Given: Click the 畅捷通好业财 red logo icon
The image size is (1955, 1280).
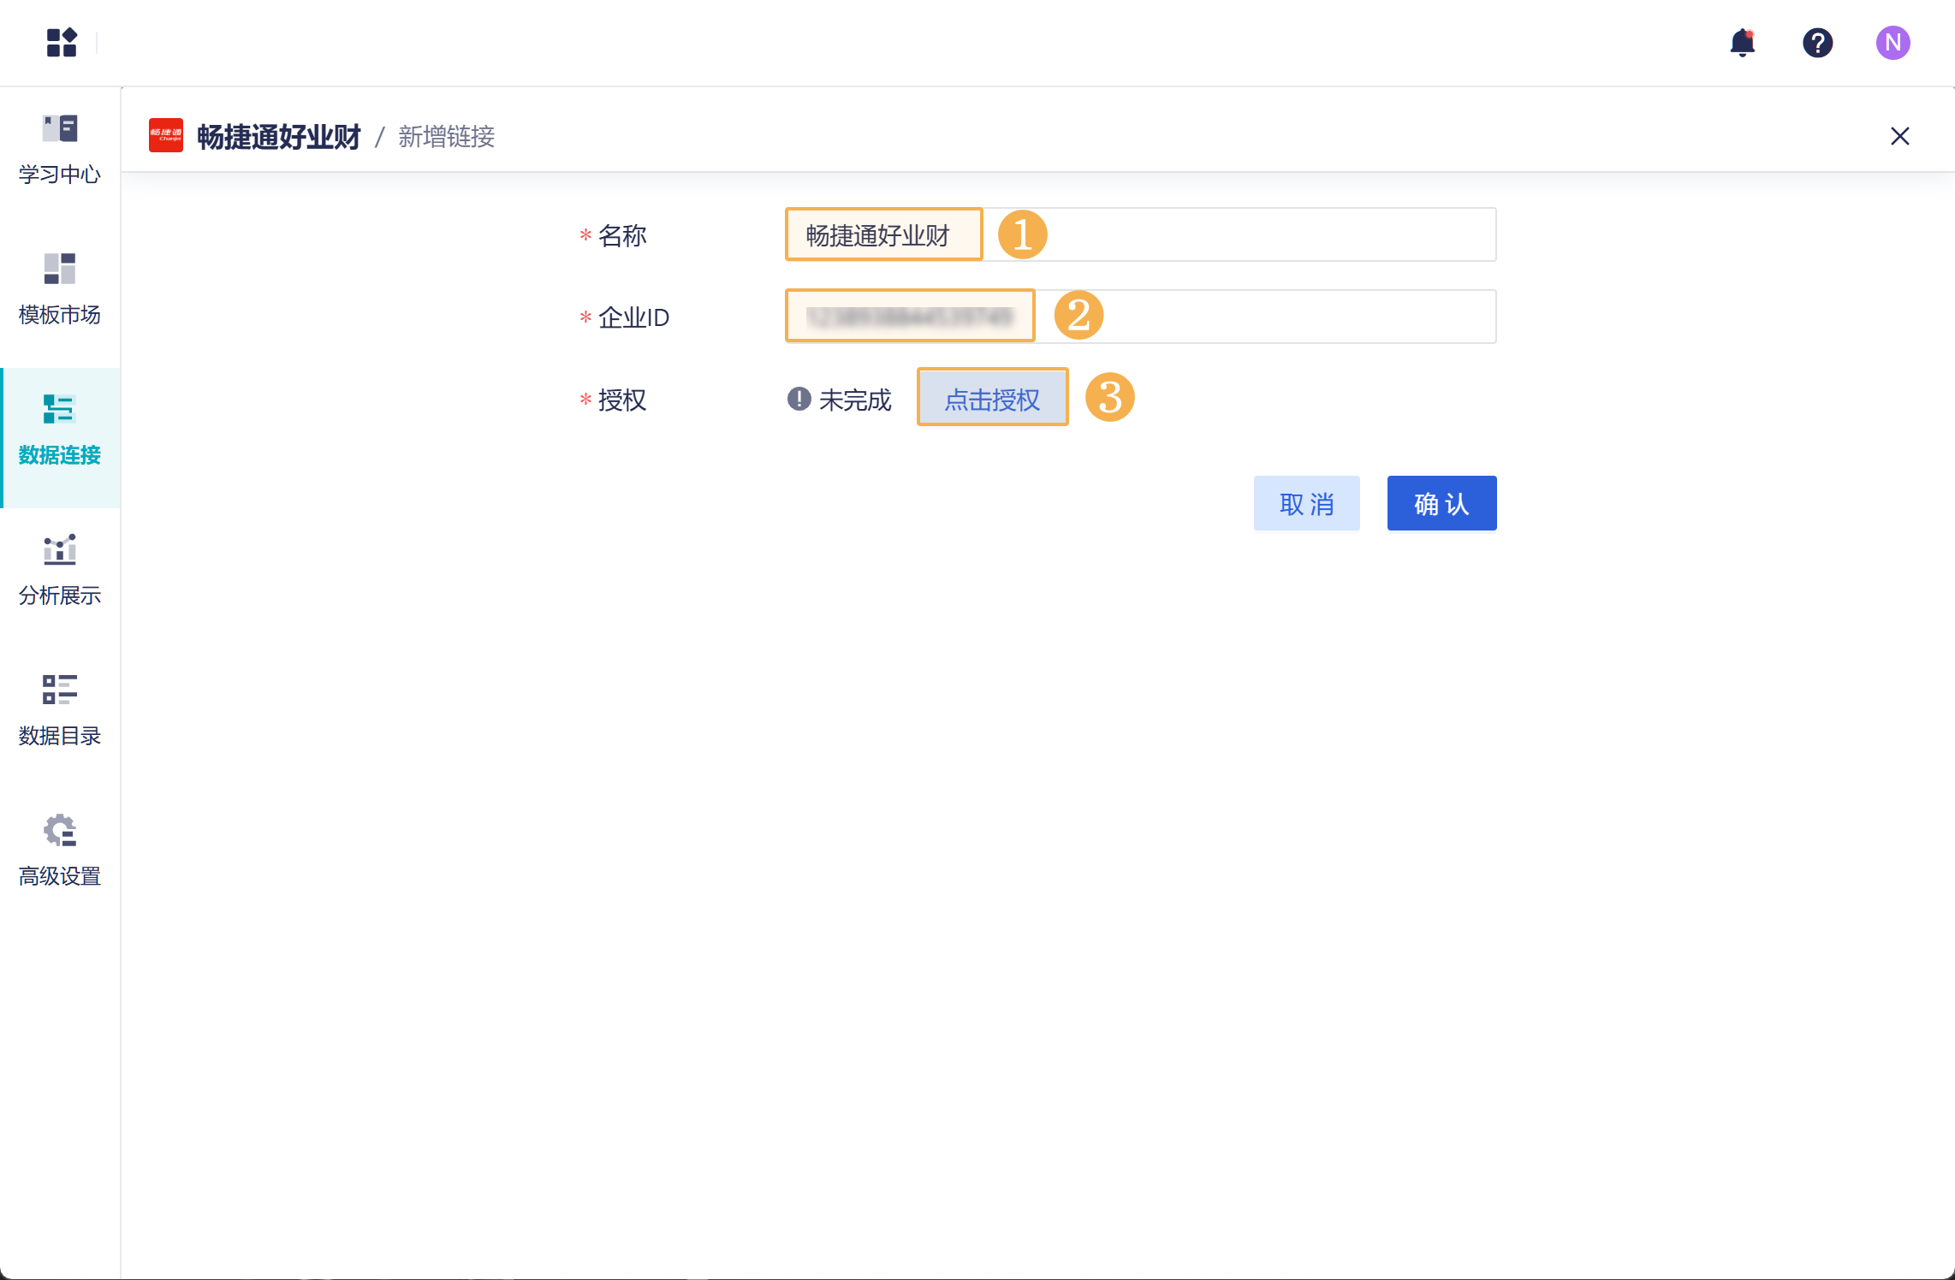Looking at the screenshot, I should [166, 136].
